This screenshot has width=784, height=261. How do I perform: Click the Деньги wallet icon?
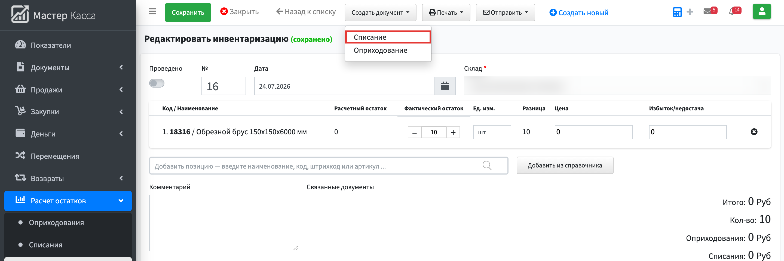click(x=20, y=133)
